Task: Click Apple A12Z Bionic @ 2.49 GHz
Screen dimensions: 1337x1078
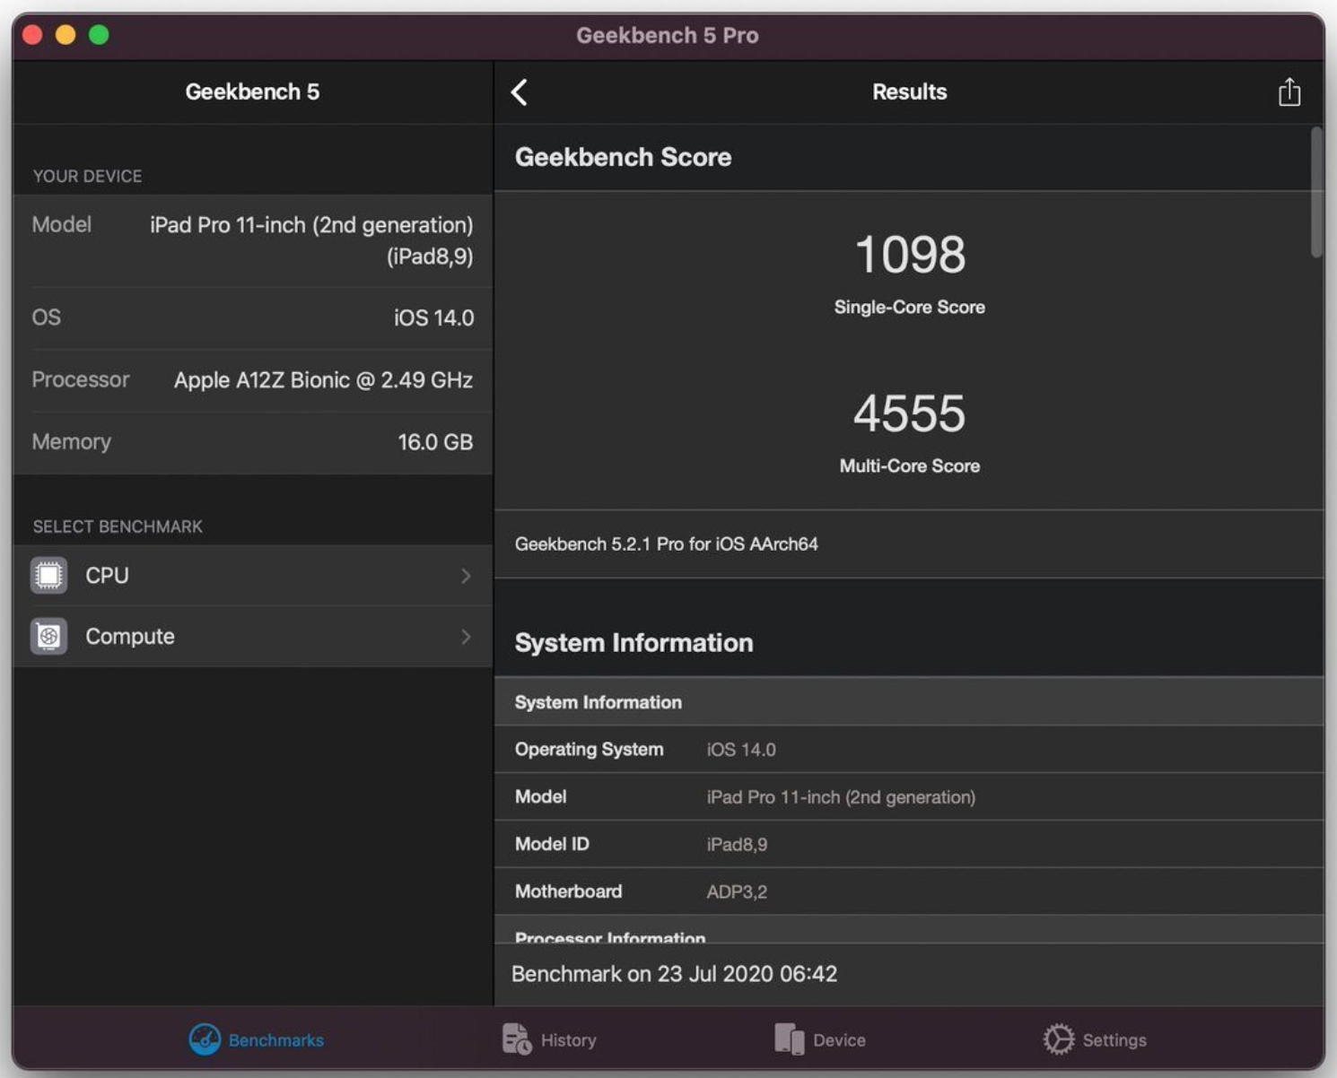Action: click(324, 380)
